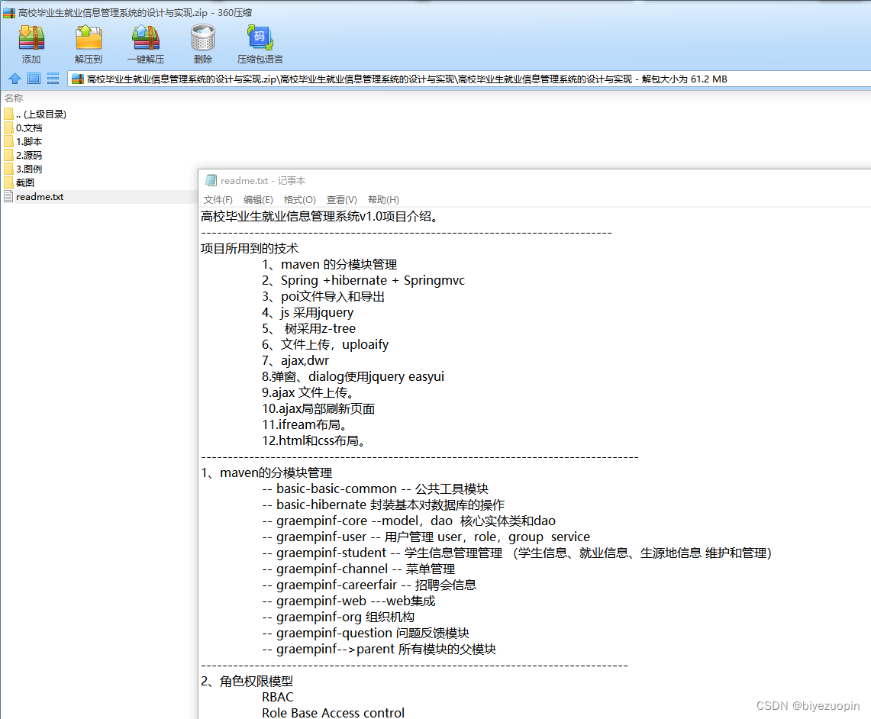Click the line basic-basic-common -- 公共工具模块
The image size is (871, 719).
[375, 488]
